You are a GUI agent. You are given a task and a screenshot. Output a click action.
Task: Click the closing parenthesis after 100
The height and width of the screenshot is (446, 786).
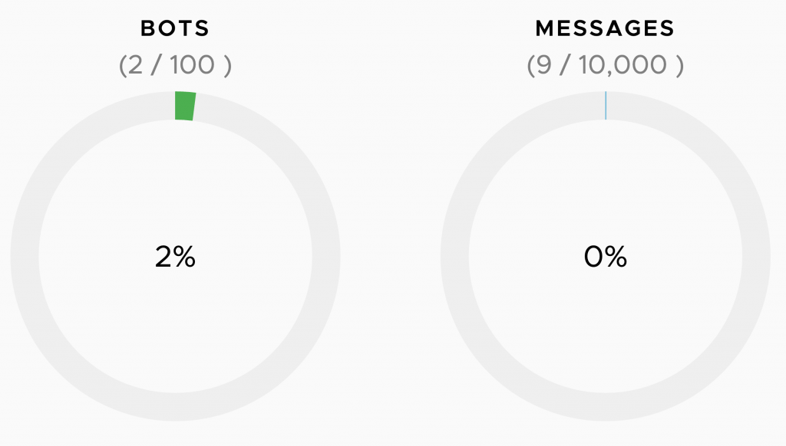(227, 66)
